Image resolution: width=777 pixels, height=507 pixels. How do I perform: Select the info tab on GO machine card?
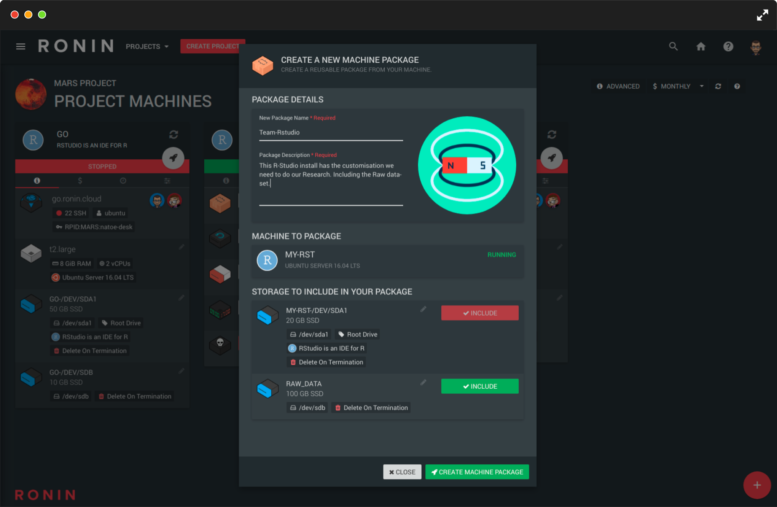[37, 181]
